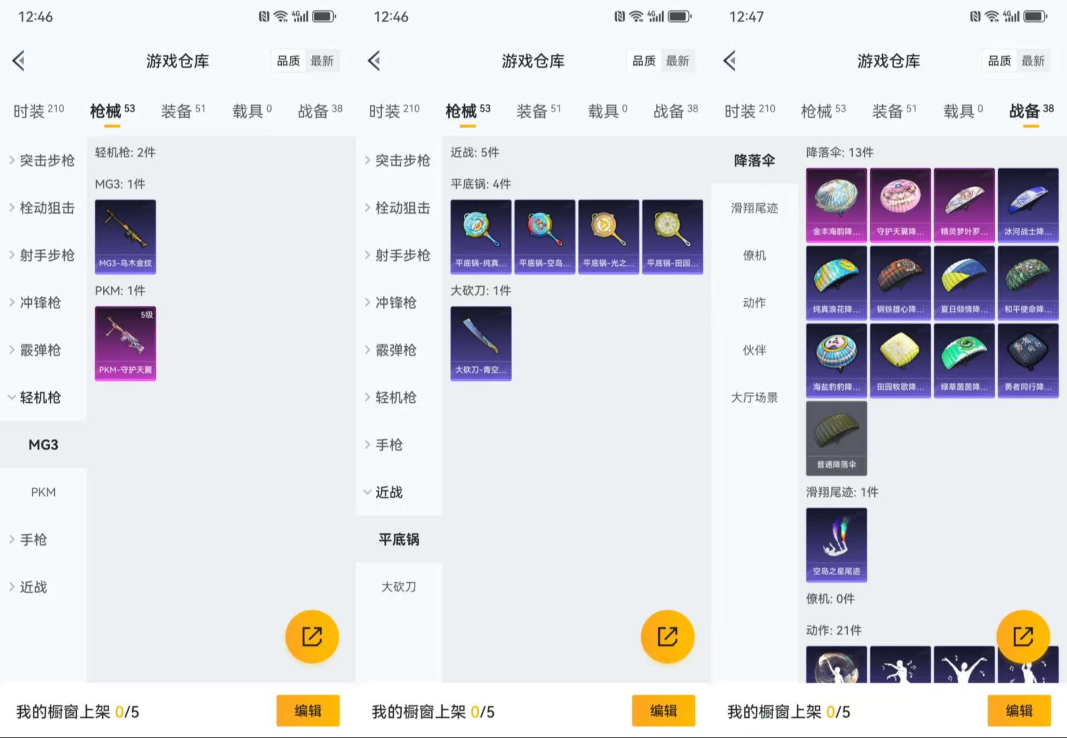This screenshot has width=1067, height=738.
Task: Open the 大砍刀-青空 machete skin
Action: point(480,343)
